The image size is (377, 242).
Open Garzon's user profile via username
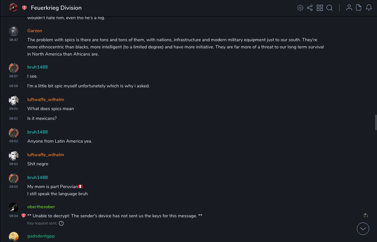point(35,31)
